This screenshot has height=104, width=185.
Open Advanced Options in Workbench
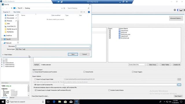click(176, 18)
